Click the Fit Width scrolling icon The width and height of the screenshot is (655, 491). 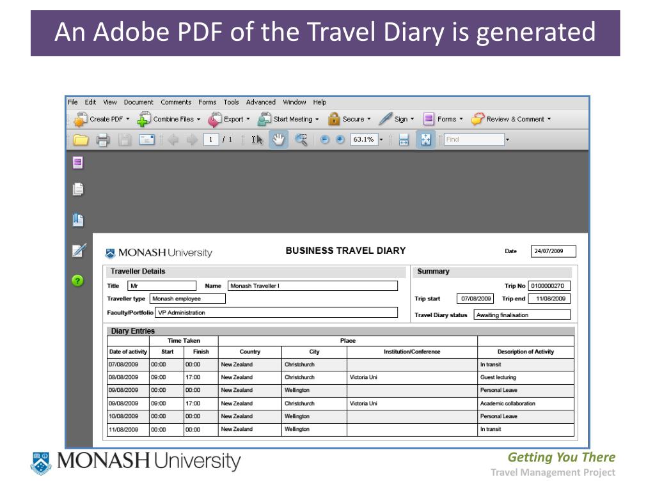pyautogui.click(x=404, y=140)
